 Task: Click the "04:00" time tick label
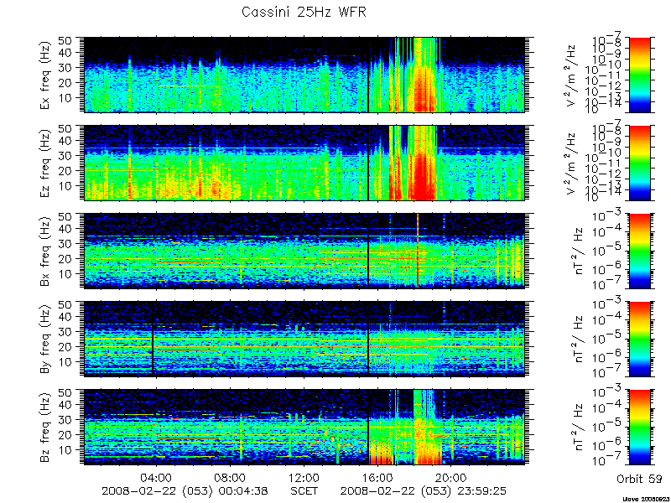point(157,477)
